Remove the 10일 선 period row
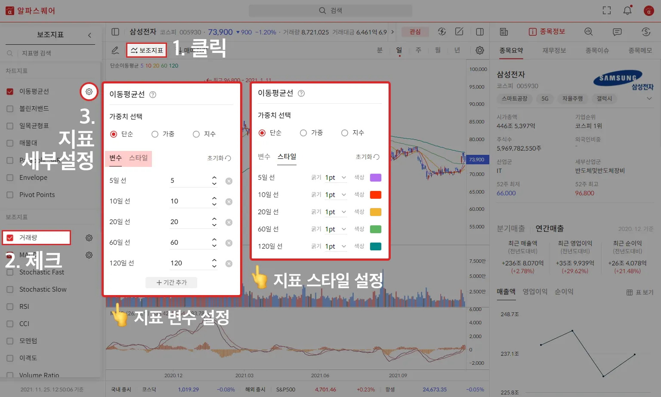This screenshot has width=661, height=397. (x=229, y=202)
